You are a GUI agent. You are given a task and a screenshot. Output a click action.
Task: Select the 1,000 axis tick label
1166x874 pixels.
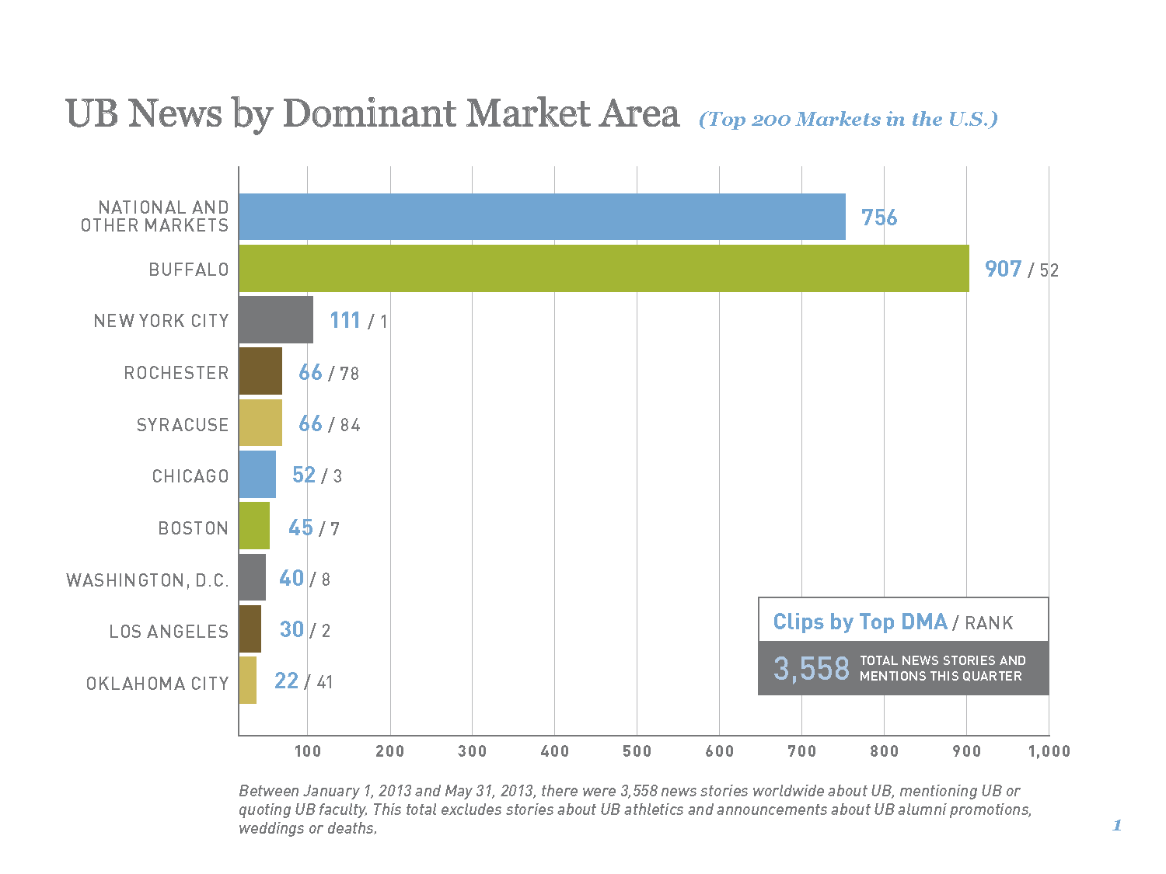(x=1049, y=751)
